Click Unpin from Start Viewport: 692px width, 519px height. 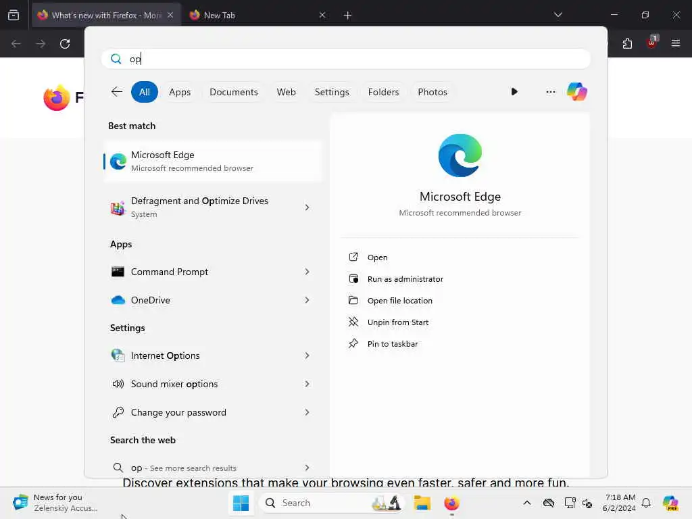(397, 322)
